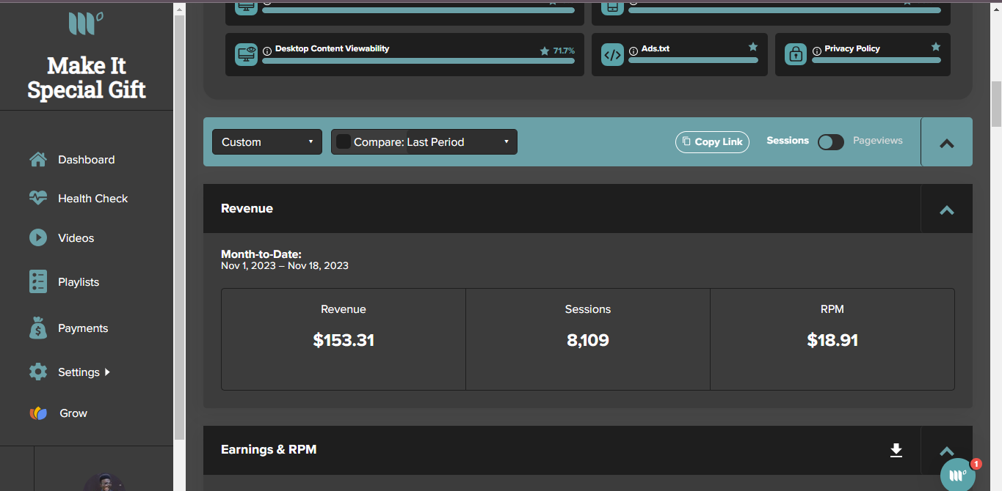Image resolution: width=1002 pixels, height=491 pixels.
Task: Click the Settings gear icon
Action: [38, 372]
